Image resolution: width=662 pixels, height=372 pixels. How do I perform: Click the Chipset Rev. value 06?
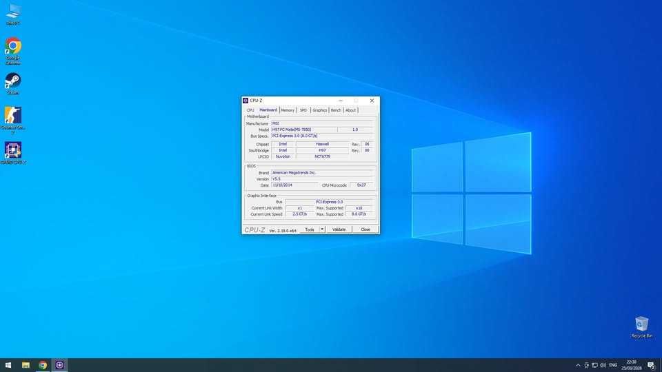point(367,144)
